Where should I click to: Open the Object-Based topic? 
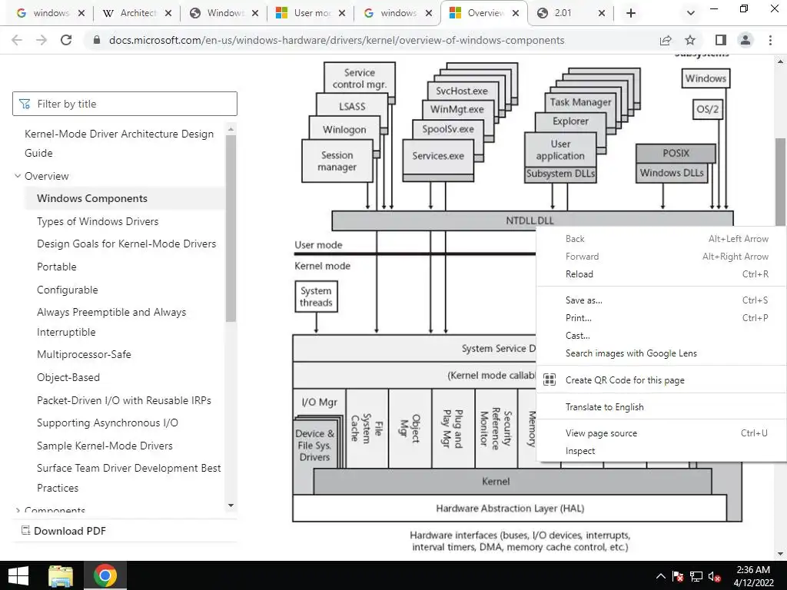click(x=68, y=377)
